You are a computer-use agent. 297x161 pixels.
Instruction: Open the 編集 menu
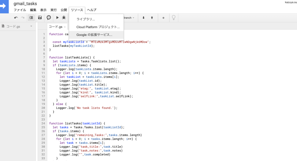point(33,10)
